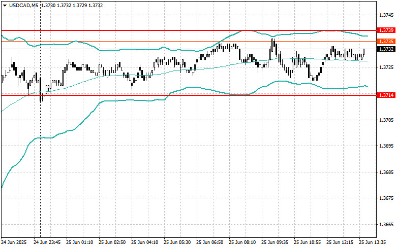
Task: Click the 1.3685 price scale value
Action: pos(386,172)
